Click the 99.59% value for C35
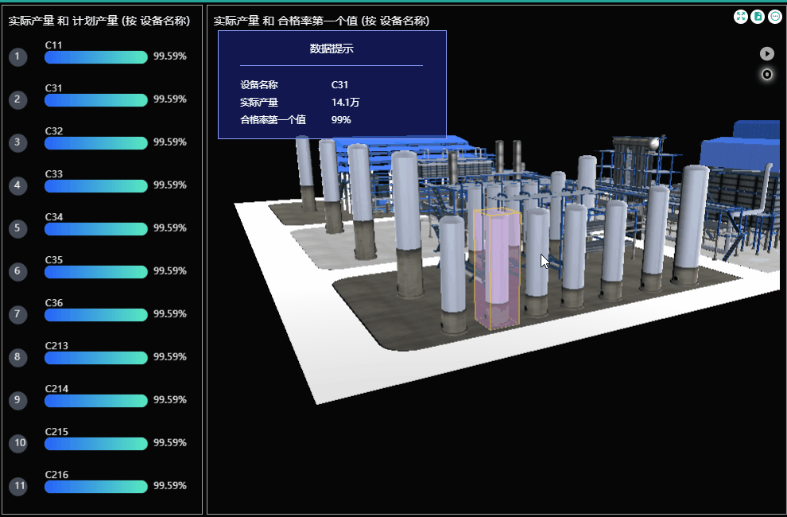Screen dimensions: 787x517 tap(170, 271)
